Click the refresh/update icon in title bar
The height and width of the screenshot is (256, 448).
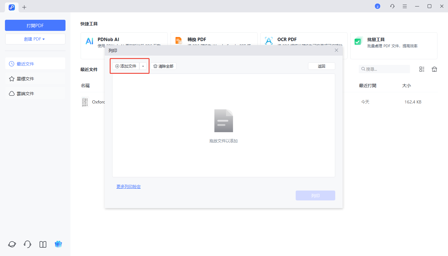(x=392, y=6)
